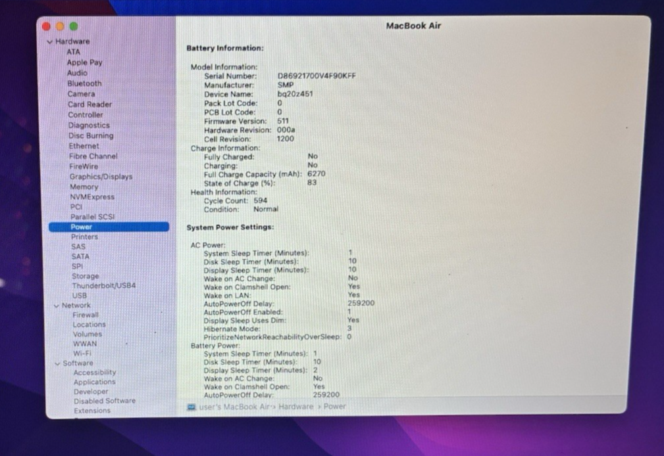
Task: Show Thunderbolt/USB4 information
Action: pos(103,286)
